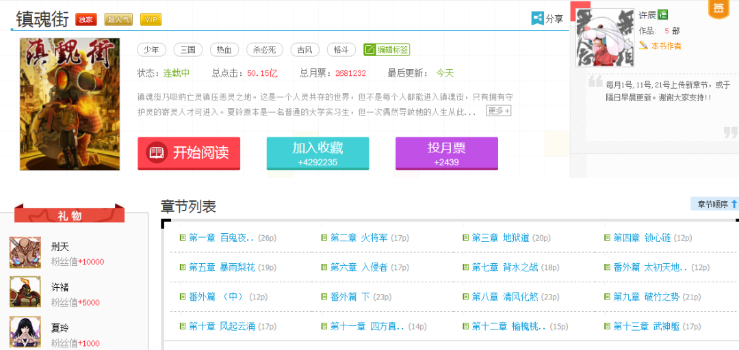This screenshot has width=739, height=350.
Task: Click the pencil icon beside 本书作者
Action: coord(644,45)
